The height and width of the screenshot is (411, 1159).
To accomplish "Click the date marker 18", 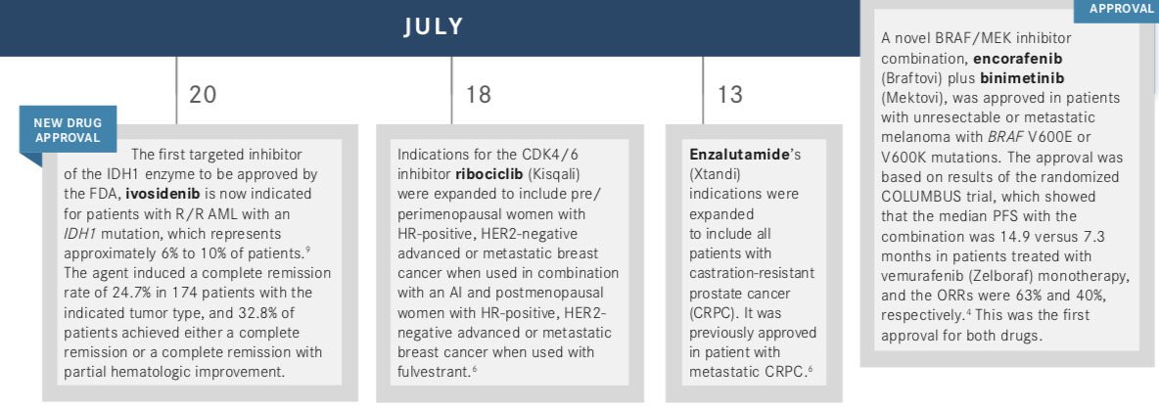I will [478, 95].
